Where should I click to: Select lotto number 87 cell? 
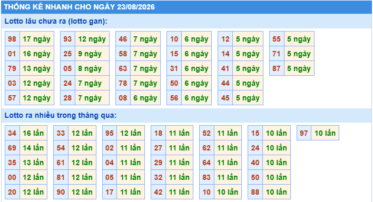coord(277,68)
